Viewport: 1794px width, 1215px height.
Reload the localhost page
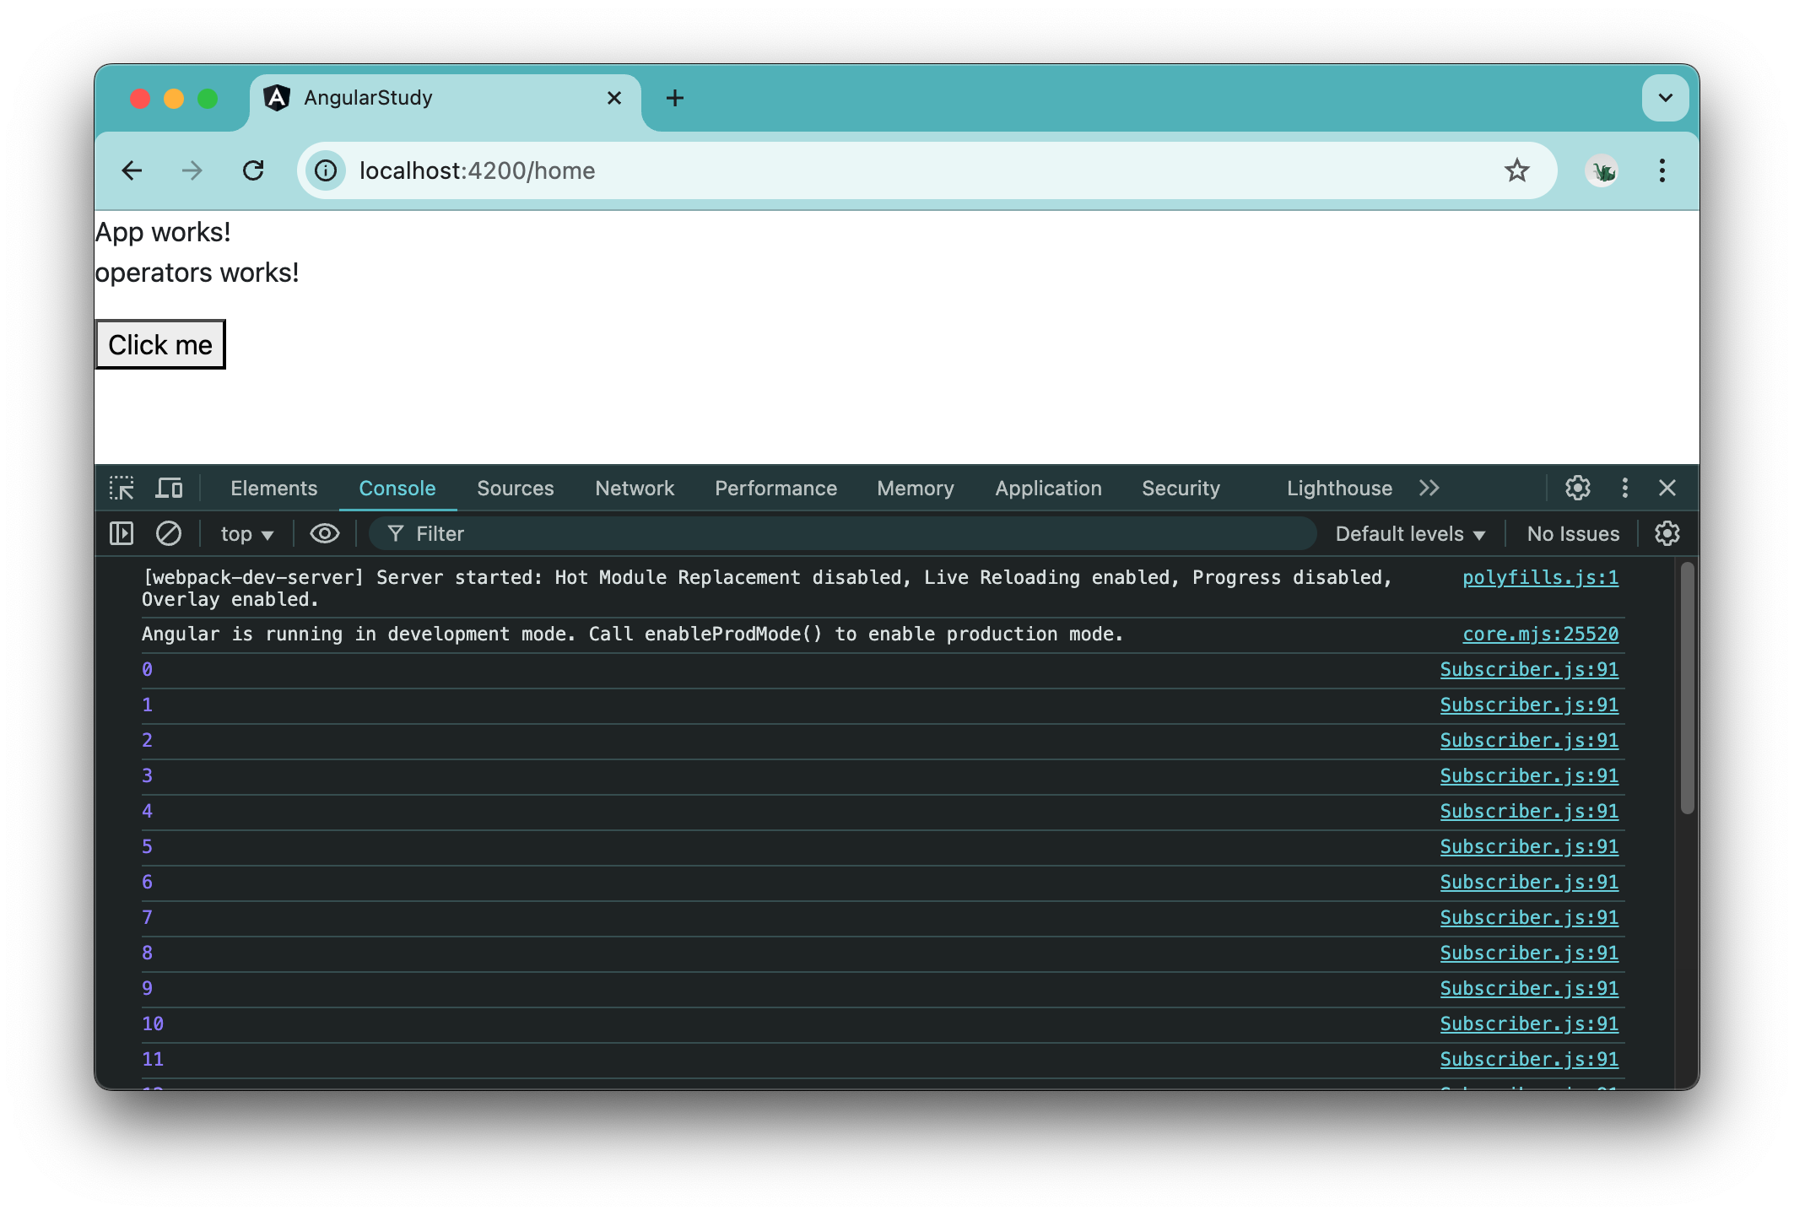pos(254,170)
